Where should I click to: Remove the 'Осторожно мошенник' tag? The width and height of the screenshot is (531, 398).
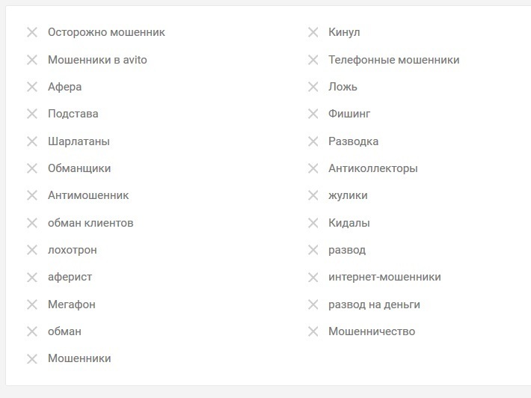point(32,32)
